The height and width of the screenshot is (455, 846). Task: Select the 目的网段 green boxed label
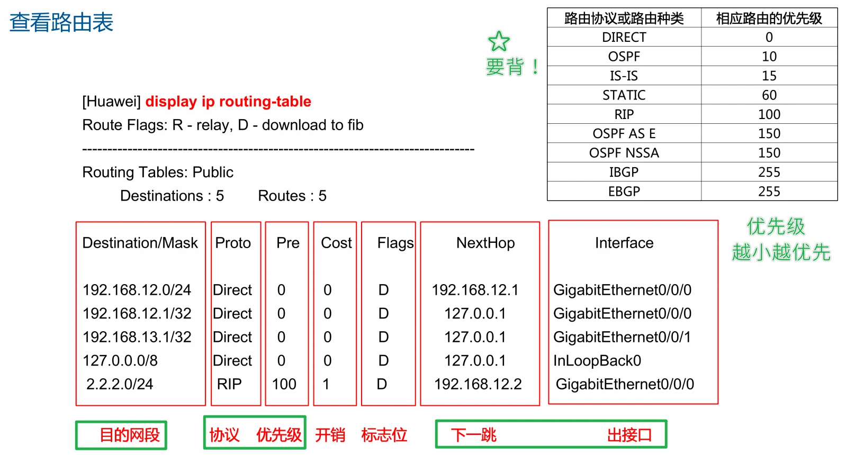point(129,435)
